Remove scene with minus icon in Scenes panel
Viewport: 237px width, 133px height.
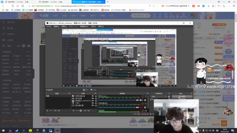pos(51,111)
